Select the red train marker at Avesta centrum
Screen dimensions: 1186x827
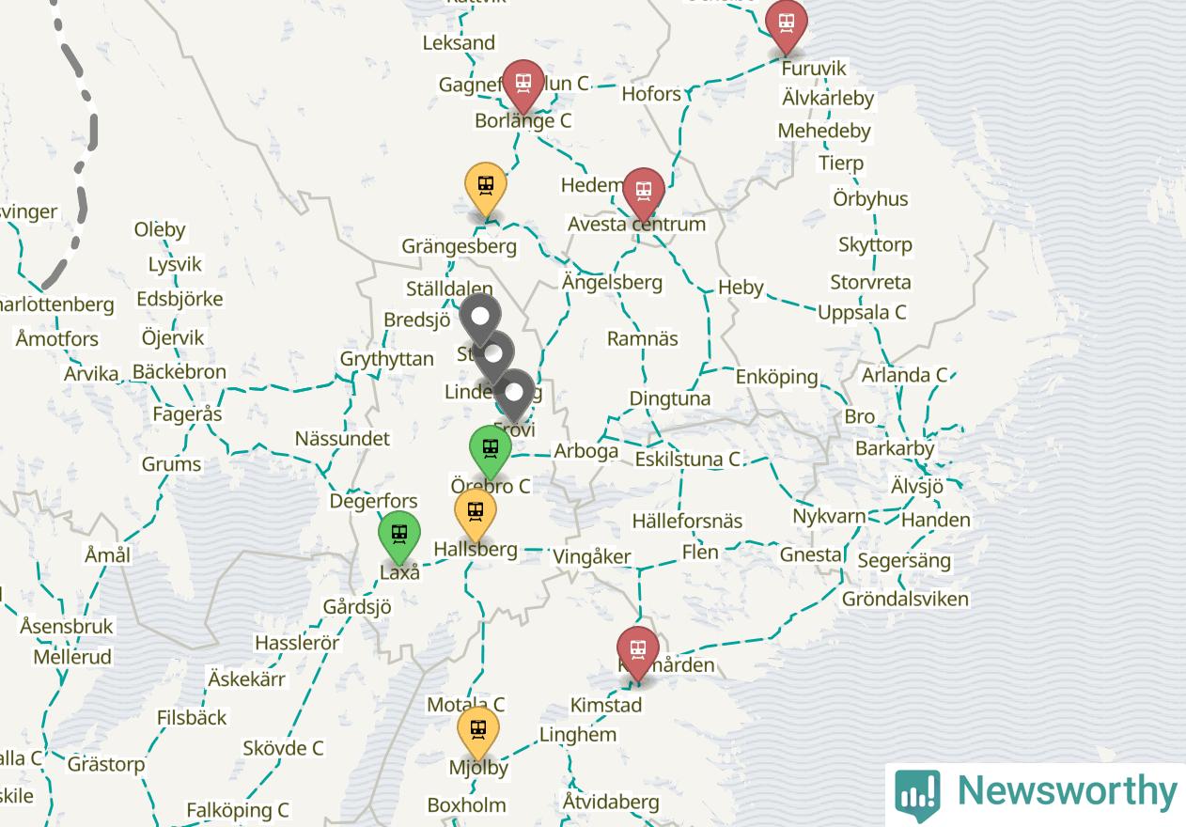pyautogui.click(x=643, y=194)
